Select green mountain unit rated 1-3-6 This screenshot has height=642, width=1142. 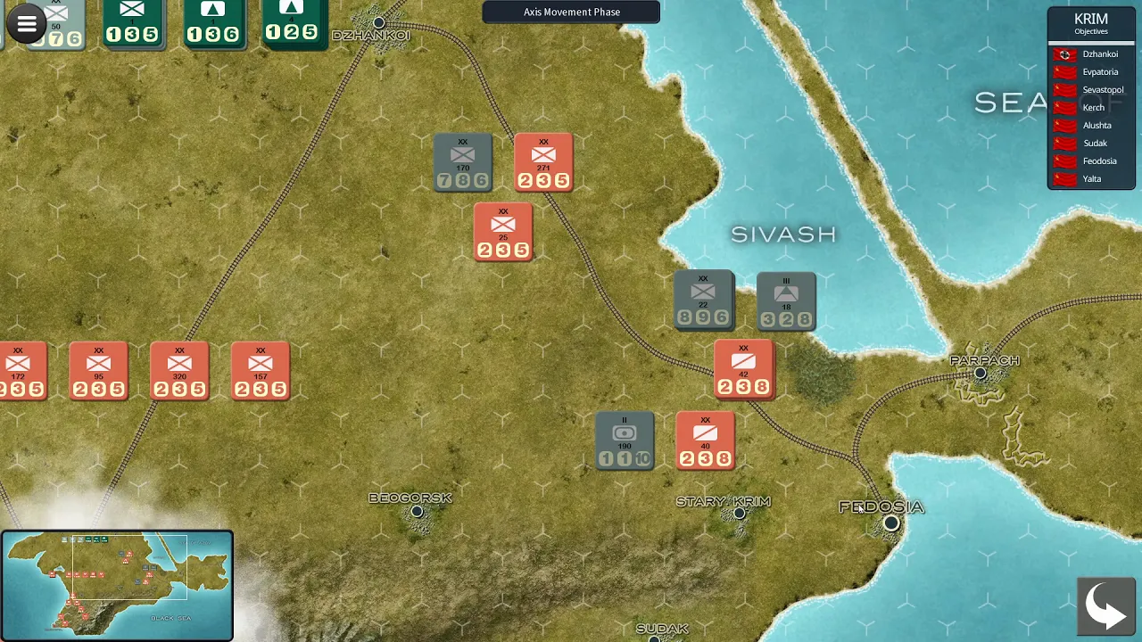pos(213,23)
